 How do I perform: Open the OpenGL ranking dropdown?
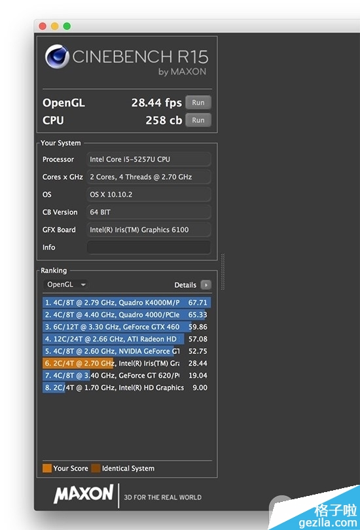(x=66, y=285)
